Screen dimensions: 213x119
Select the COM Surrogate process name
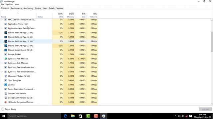pyautogui.click(x=14, y=80)
